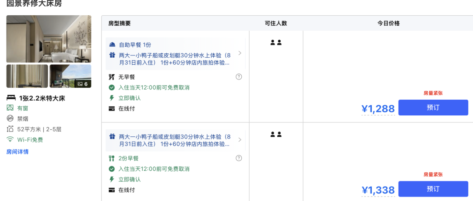Screen dimensions: 473x201
Task: Click the buffet breakfast 自助早餐 icon
Action: 112,45
